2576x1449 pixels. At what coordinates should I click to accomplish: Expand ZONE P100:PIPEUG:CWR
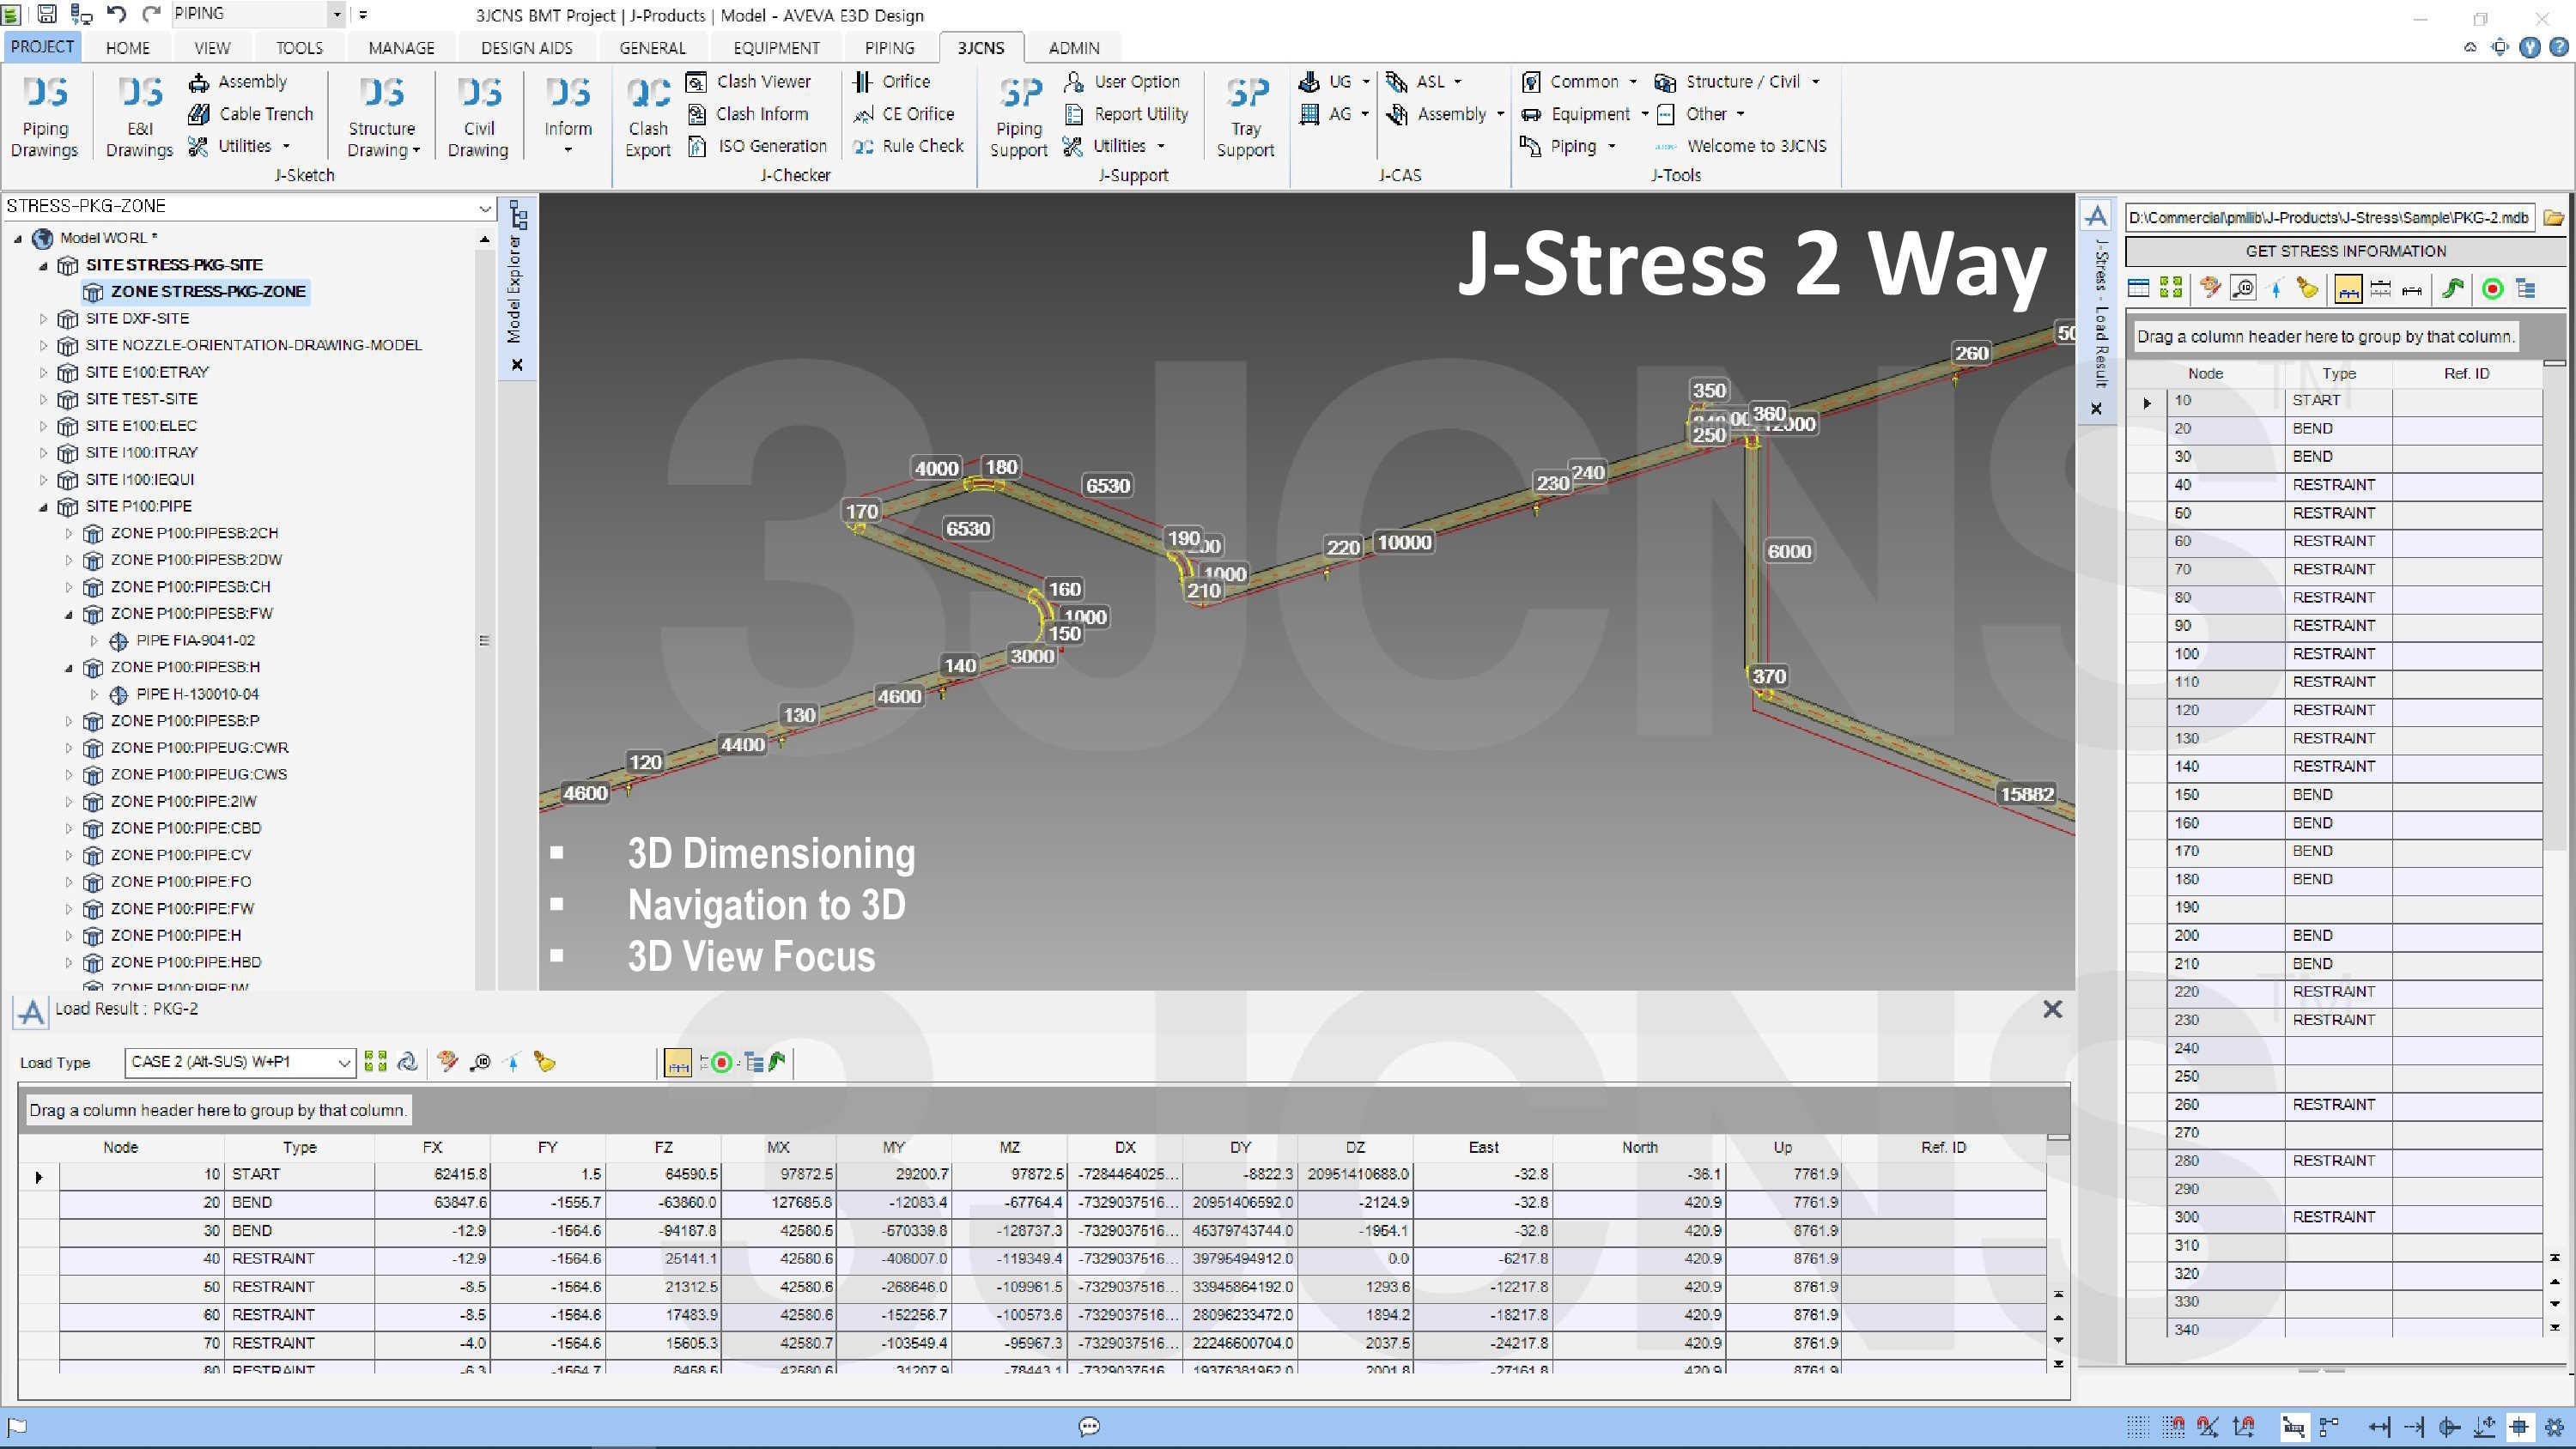tap(69, 748)
